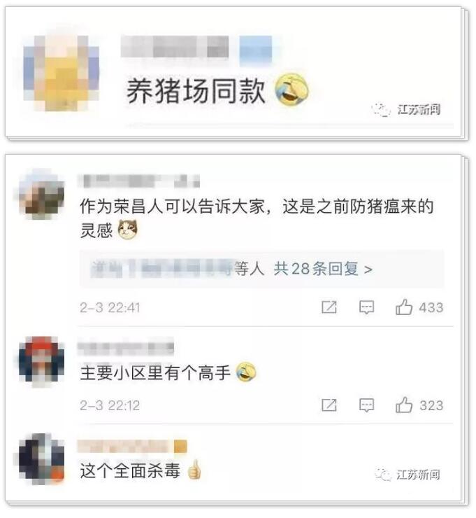
Task: Open the 荣昌人 commenter's avatar
Action: [42, 195]
